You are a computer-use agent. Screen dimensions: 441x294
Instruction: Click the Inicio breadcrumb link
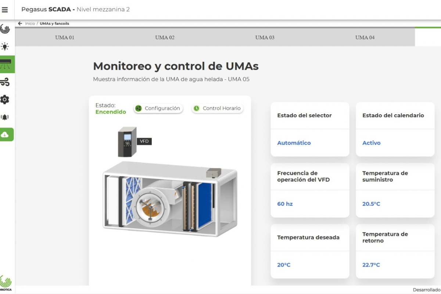click(30, 24)
